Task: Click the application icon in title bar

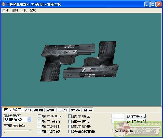Action: pos(4,4)
